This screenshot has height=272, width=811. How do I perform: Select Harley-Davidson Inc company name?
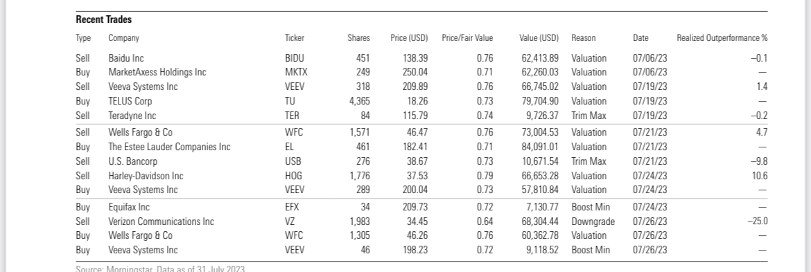tap(146, 176)
